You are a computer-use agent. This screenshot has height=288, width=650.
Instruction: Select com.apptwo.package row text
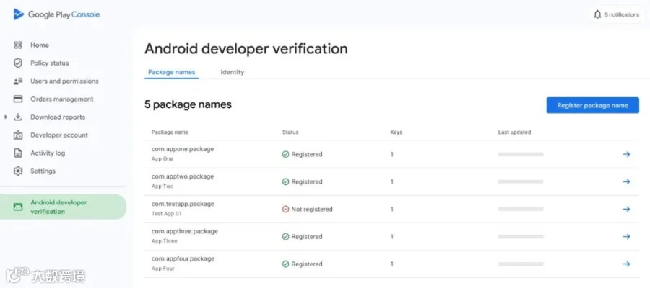(x=183, y=176)
